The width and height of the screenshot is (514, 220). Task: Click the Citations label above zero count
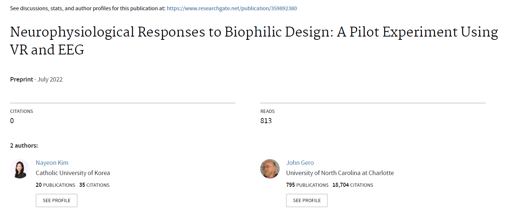point(21,111)
